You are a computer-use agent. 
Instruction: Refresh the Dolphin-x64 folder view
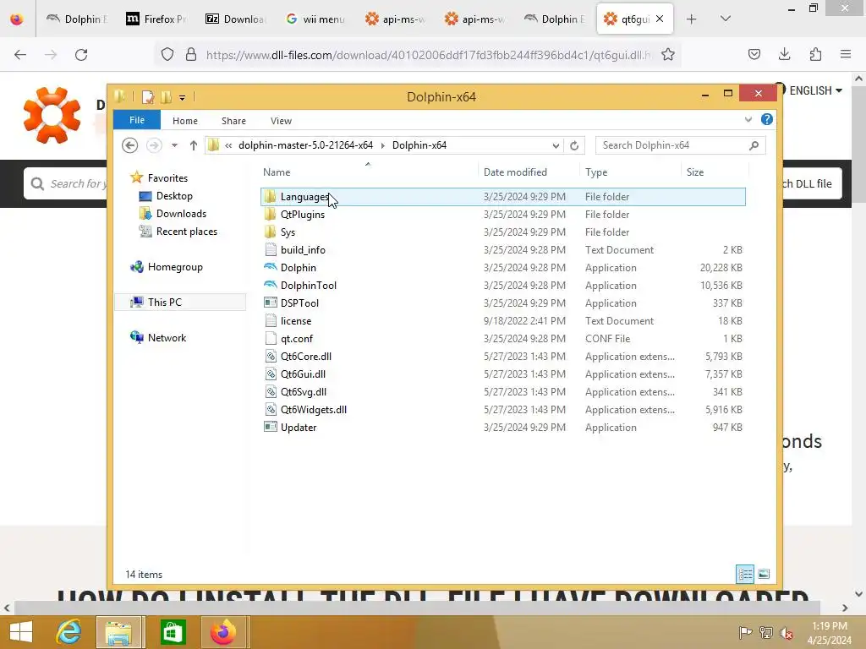[574, 145]
